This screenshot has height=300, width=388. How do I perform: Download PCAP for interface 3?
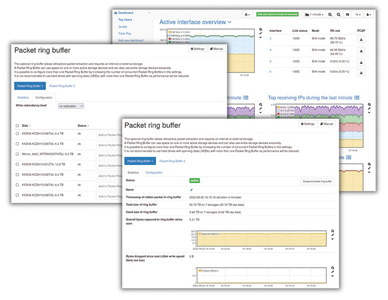(x=362, y=39)
